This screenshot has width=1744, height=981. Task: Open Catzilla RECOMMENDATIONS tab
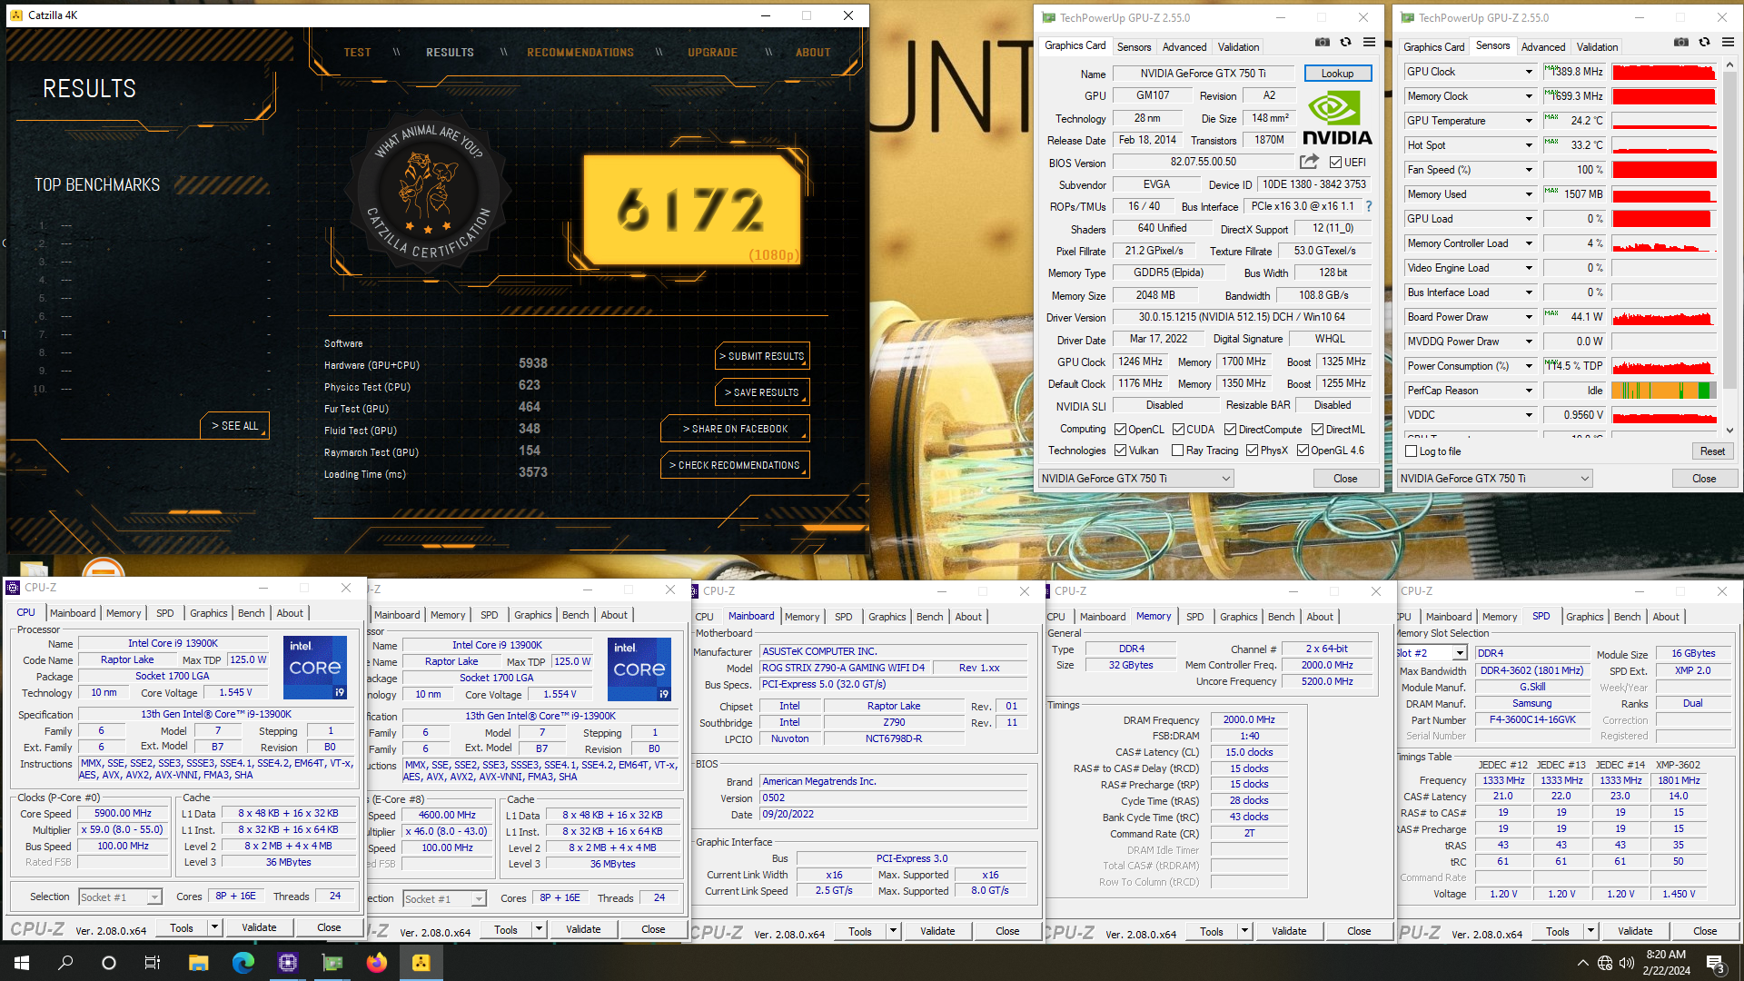pos(580,53)
